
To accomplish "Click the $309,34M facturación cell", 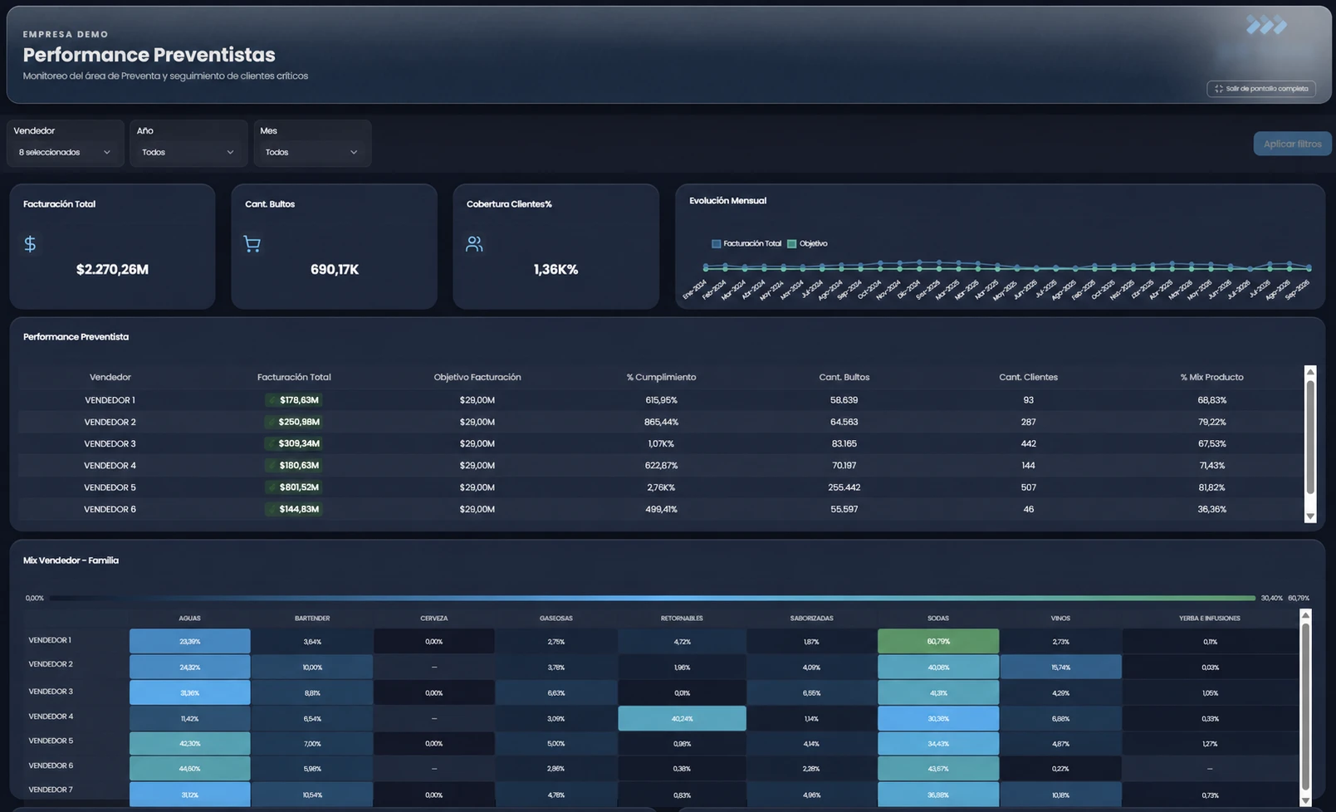I will [x=294, y=443].
